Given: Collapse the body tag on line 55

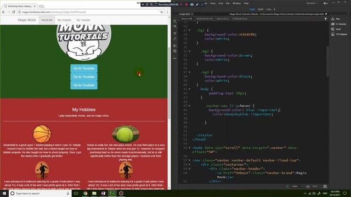Looking at the screenshot, I should click(x=190, y=148).
